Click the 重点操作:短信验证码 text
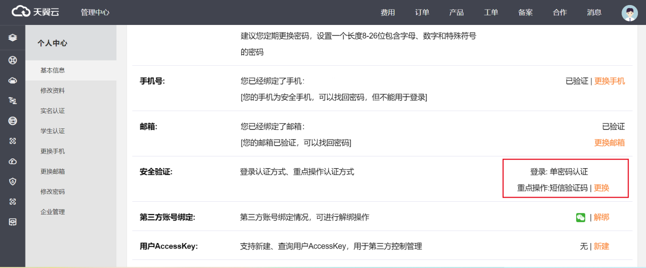This screenshot has width=646, height=268. click(x=553, y=188)
